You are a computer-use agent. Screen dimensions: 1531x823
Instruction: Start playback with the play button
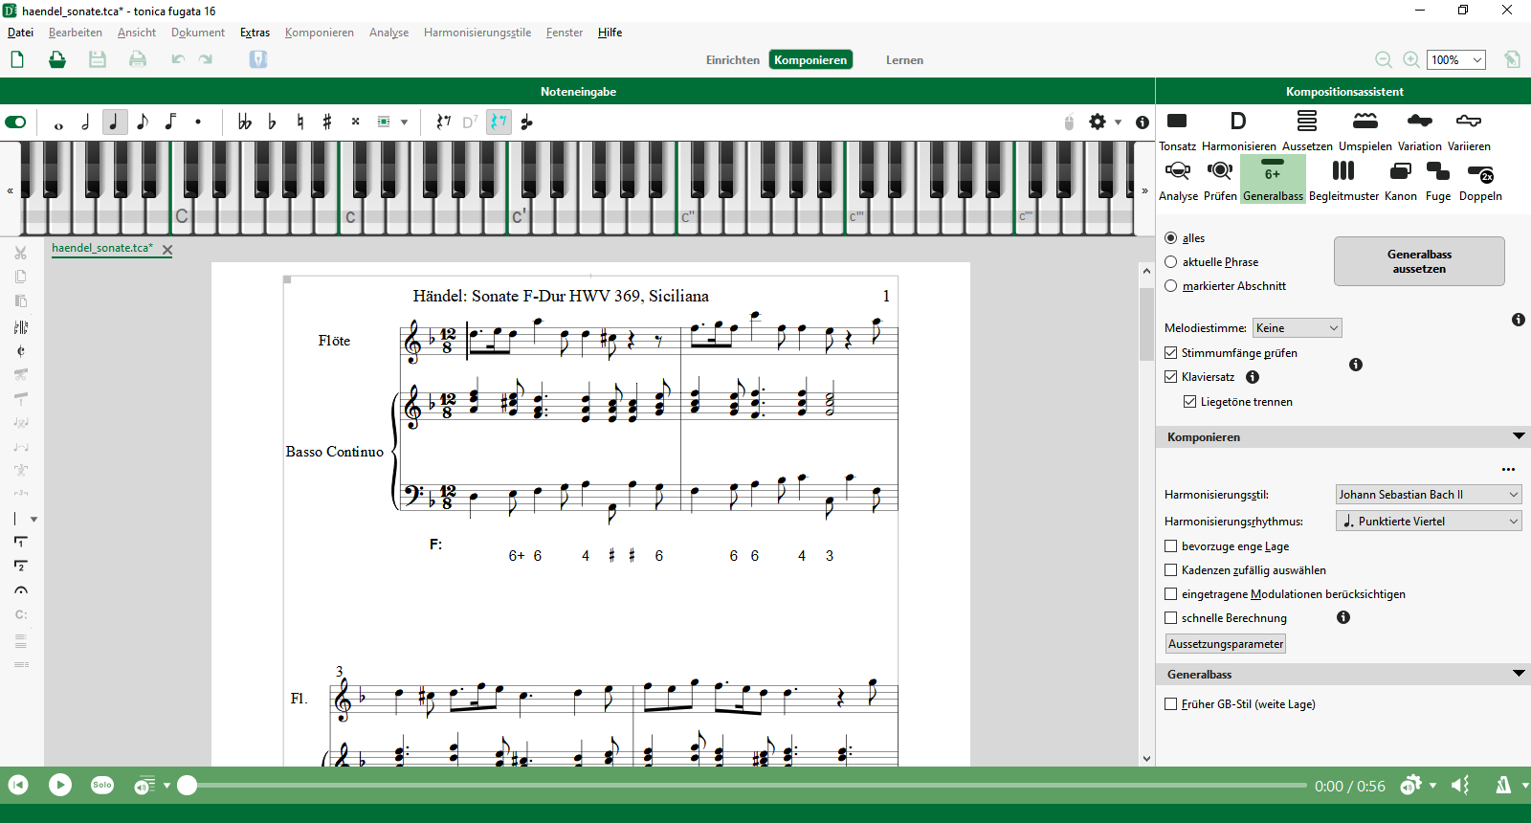pos(60,785)
